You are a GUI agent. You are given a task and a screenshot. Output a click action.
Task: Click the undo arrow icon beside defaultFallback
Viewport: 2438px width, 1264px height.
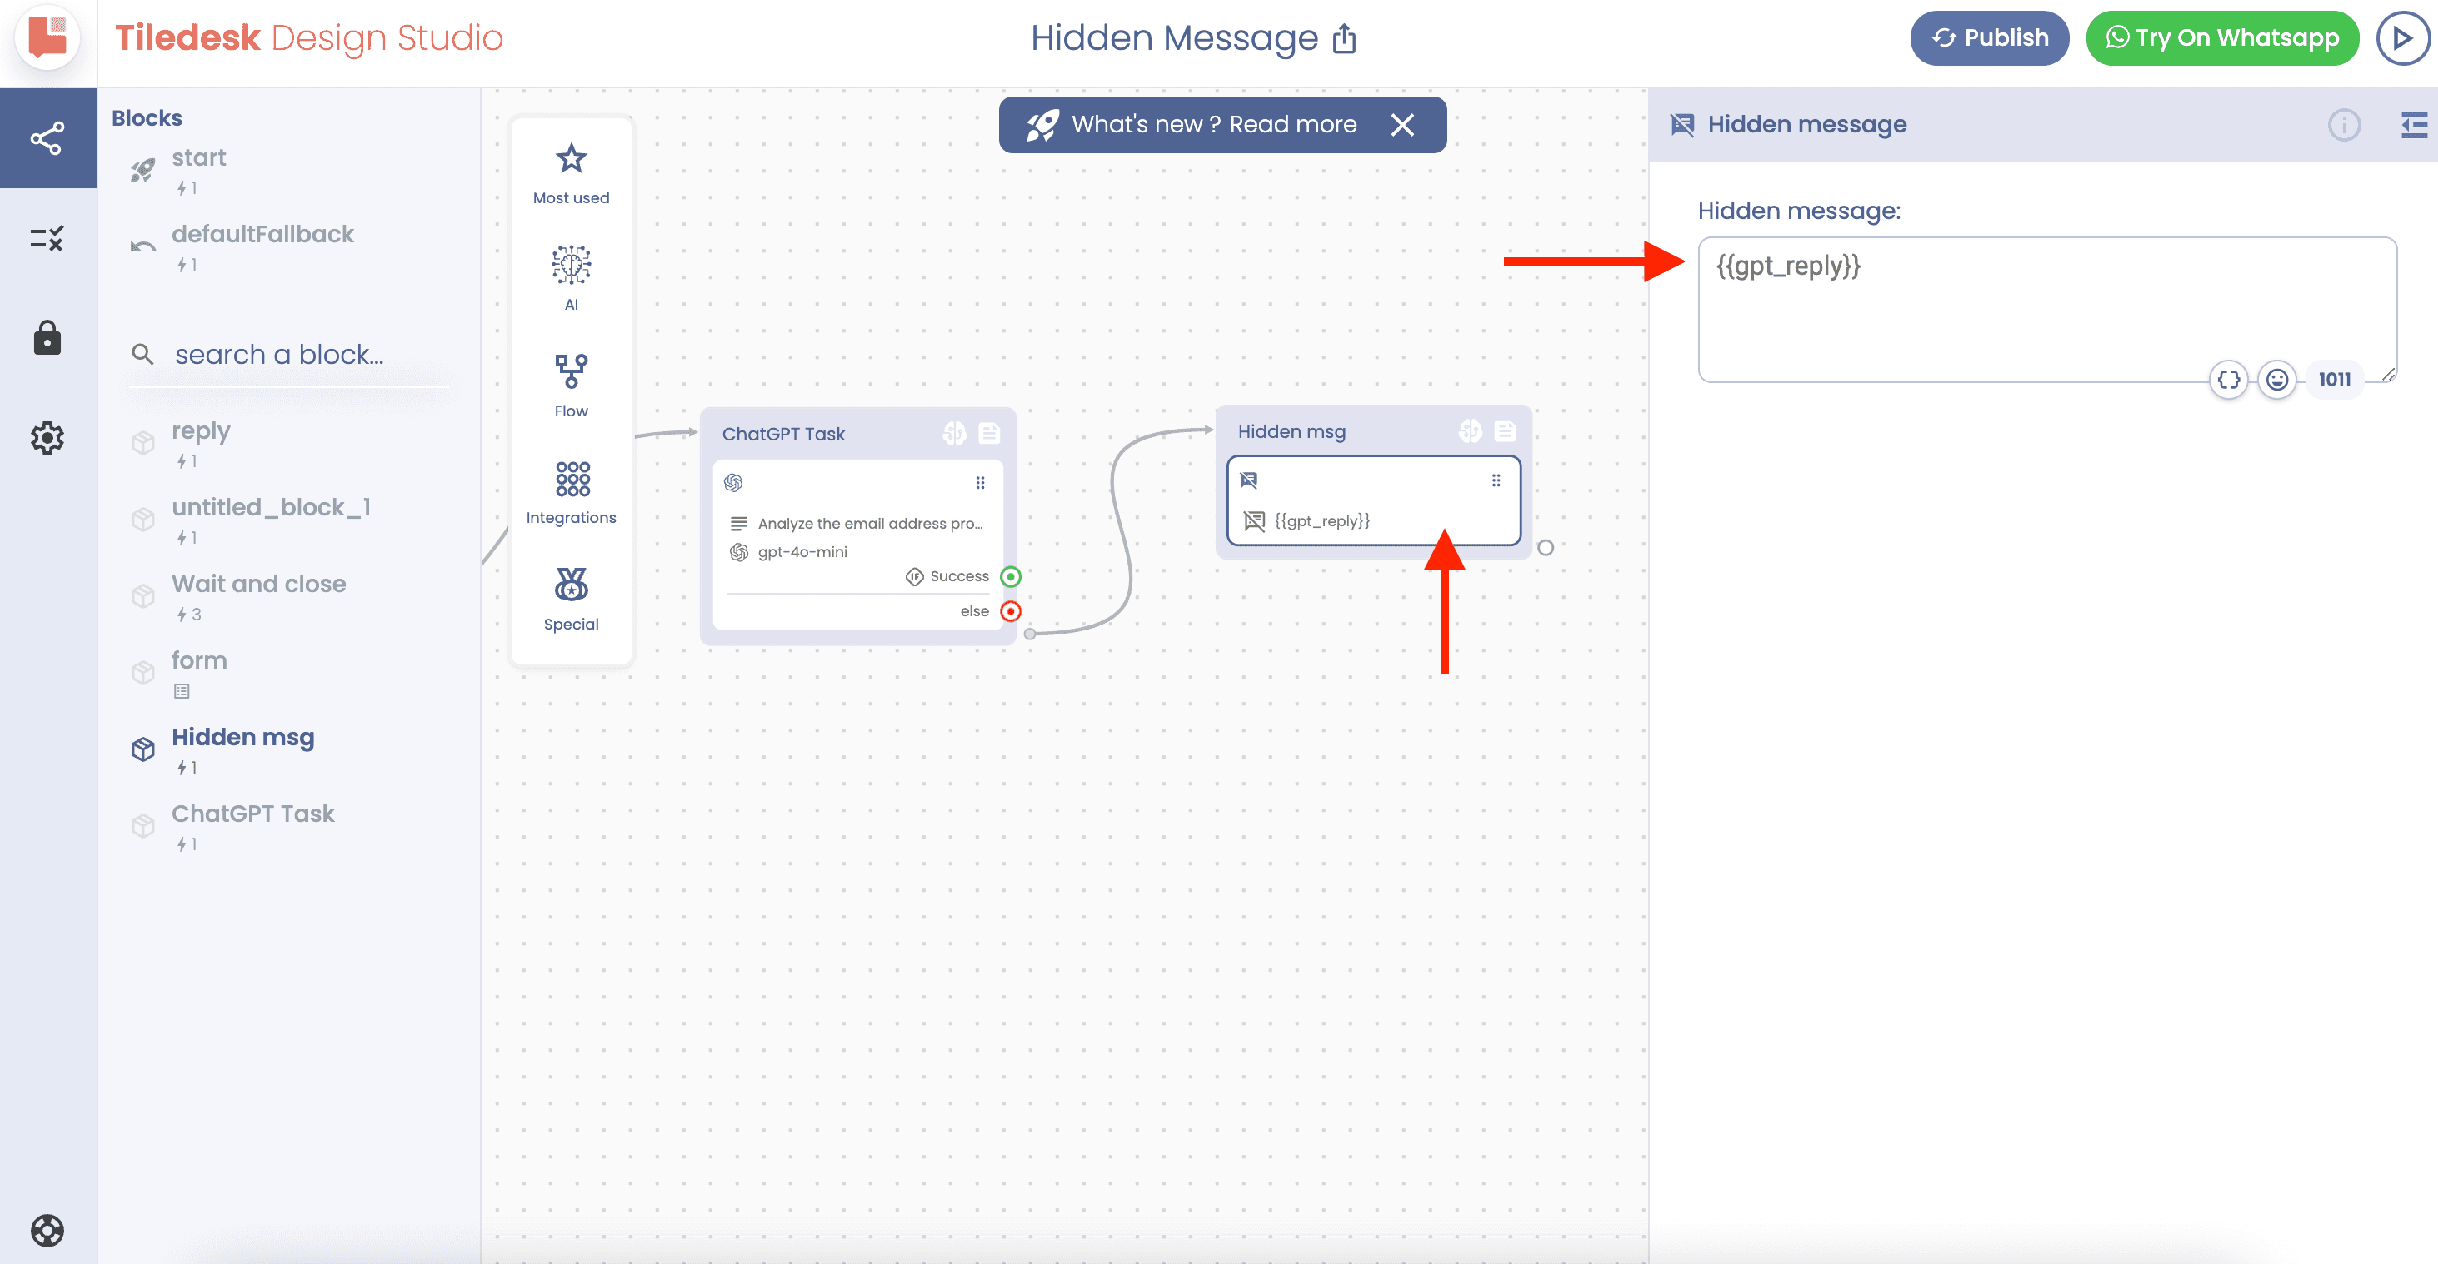pyautogui.click(x=142, y=247)
